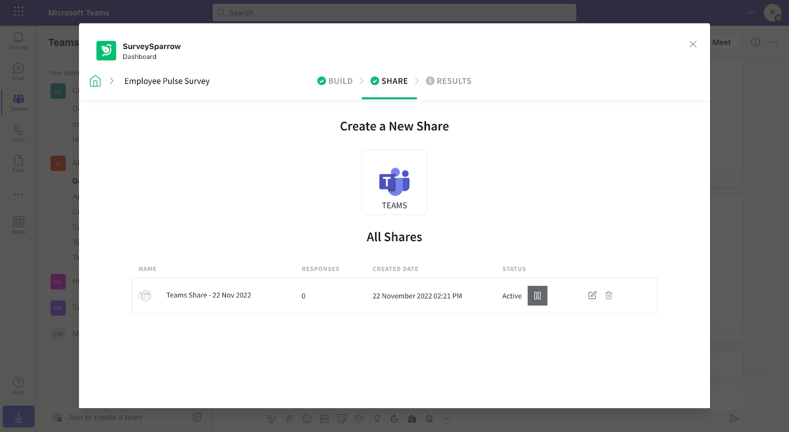This screenshot has height=432, width=789.
Task: Click the SurveySparrow logo icon
Action: (x=106, y=51)
